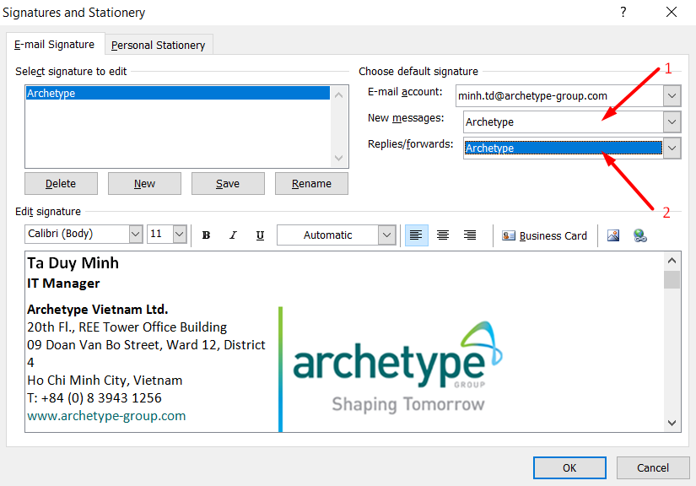Screen dimensions: 696x486
Task: Rename the selected signature
Action: pos(311,184)
